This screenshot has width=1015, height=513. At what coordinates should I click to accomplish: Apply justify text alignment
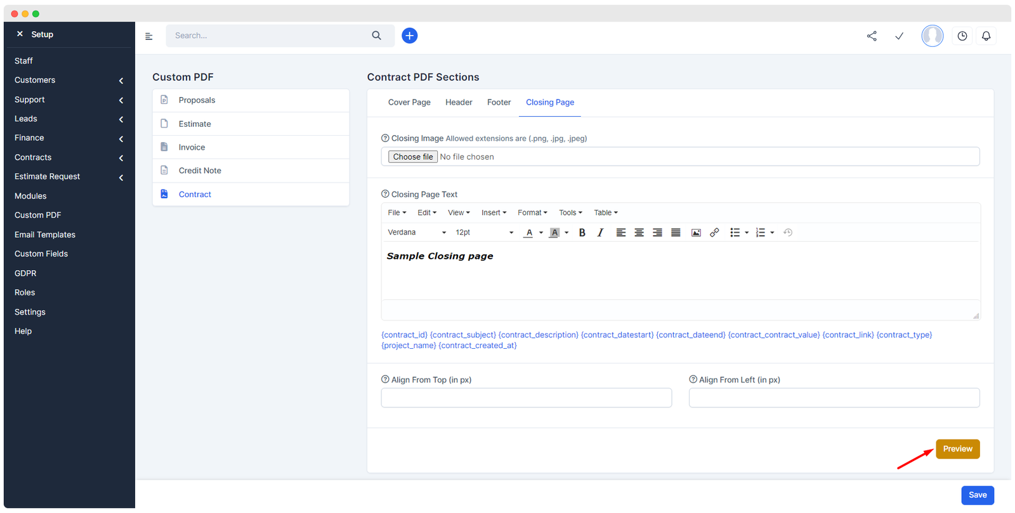coord(676,233)
